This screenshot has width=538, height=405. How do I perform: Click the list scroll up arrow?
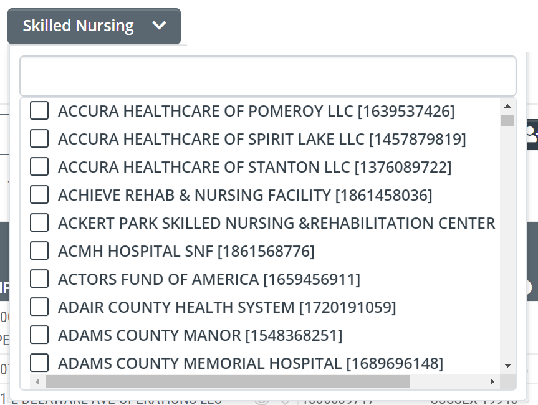point(508,107)
